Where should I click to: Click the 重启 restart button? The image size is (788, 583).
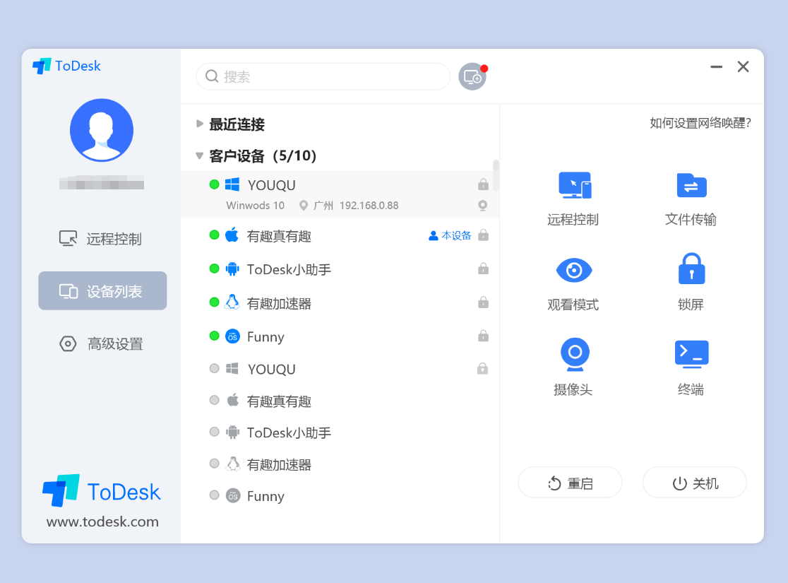(570, 483)
